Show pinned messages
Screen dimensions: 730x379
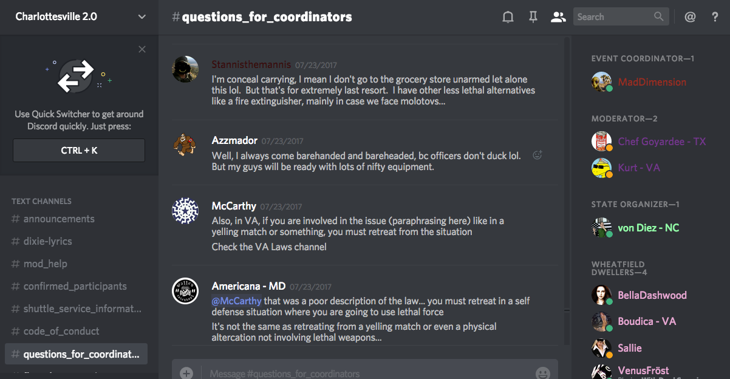[533, 17]
